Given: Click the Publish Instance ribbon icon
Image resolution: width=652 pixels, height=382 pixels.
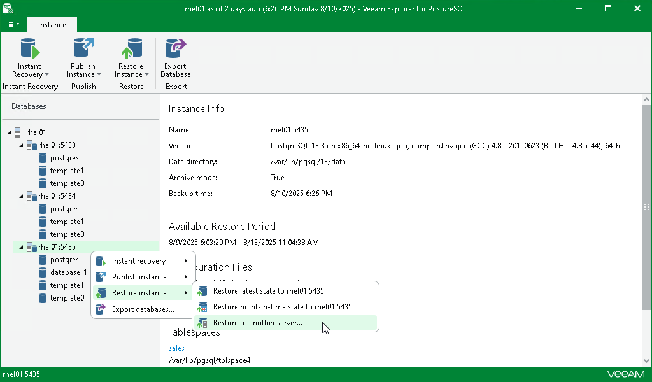Looking at the screenshot, I should tap(83, 49).
